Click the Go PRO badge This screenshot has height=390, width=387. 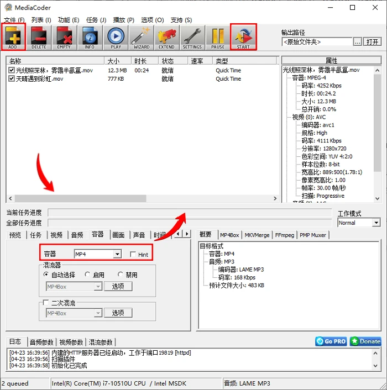(x=331, y=341)
